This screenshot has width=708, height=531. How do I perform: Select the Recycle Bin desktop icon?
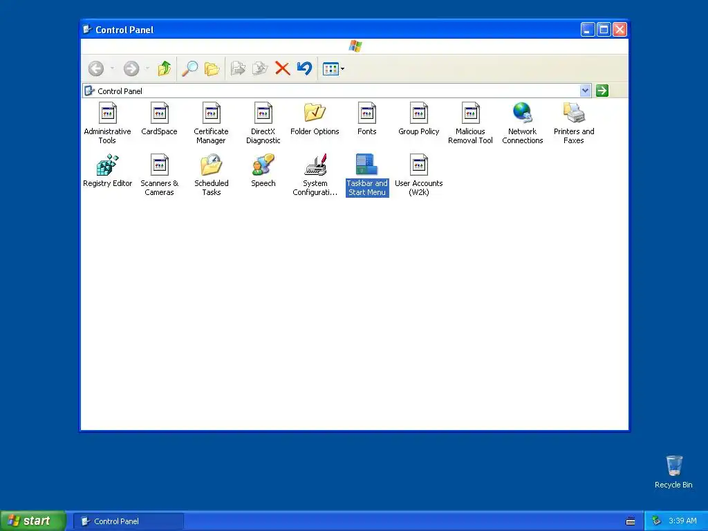pos(673,472)
